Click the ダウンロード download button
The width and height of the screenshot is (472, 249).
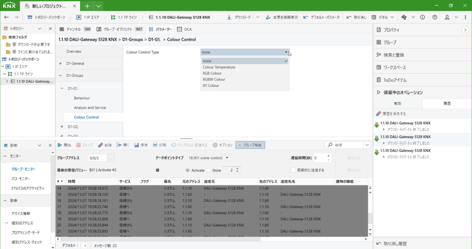click(x=239, y=17)
